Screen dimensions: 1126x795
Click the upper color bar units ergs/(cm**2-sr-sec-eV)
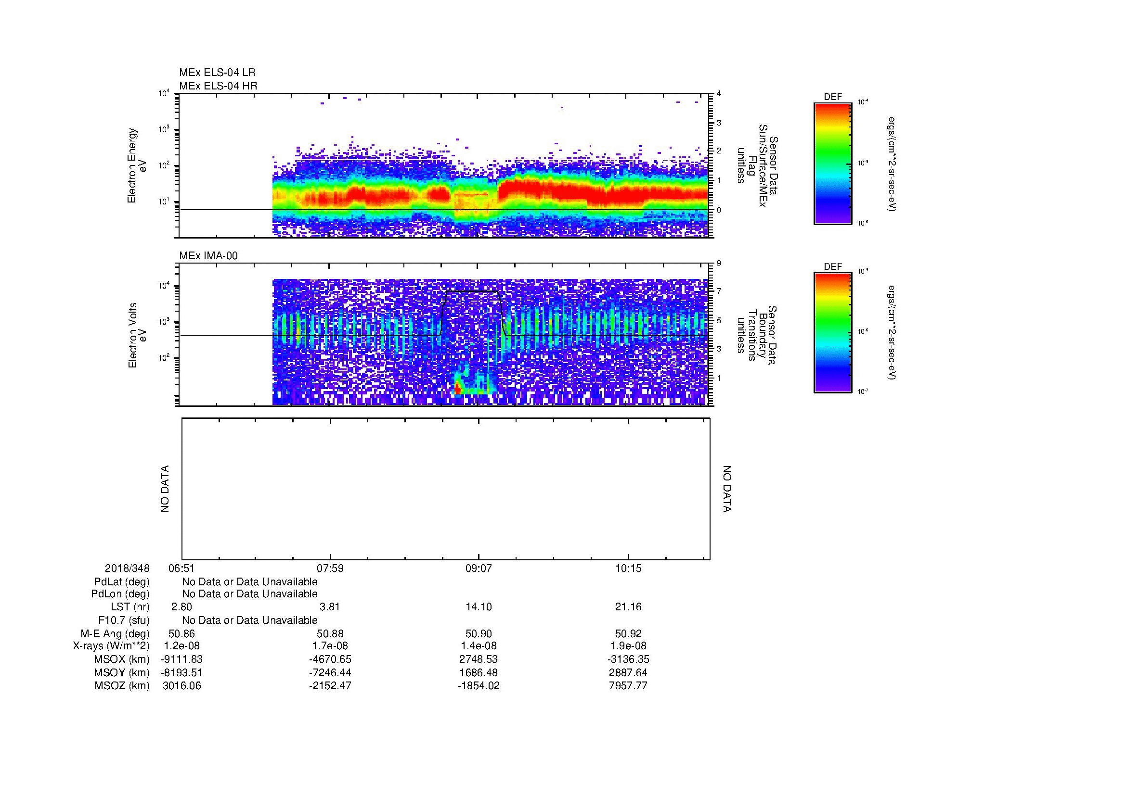(x=892, y=164)
